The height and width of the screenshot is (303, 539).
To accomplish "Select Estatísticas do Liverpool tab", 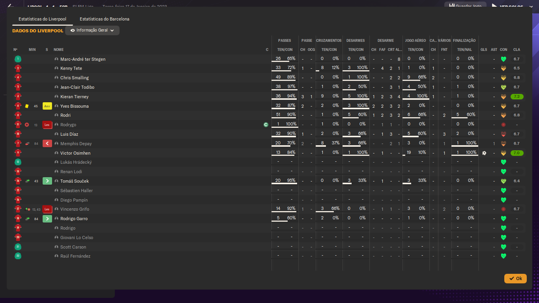I will (x=42, y=19).
